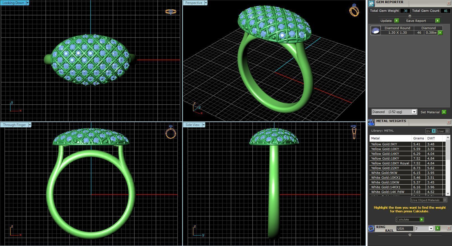Select the White Gold:9KW row
Viewport: 452px width, 246px height.
coord(407,173)
